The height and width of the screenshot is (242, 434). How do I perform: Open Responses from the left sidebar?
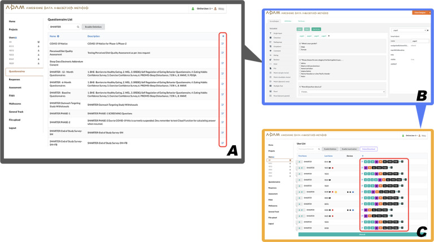16,80
